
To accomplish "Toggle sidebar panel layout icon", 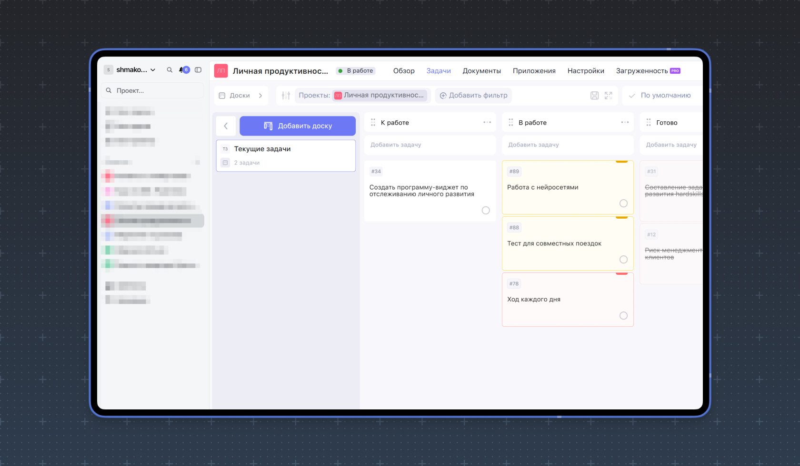I will point(198,70).
